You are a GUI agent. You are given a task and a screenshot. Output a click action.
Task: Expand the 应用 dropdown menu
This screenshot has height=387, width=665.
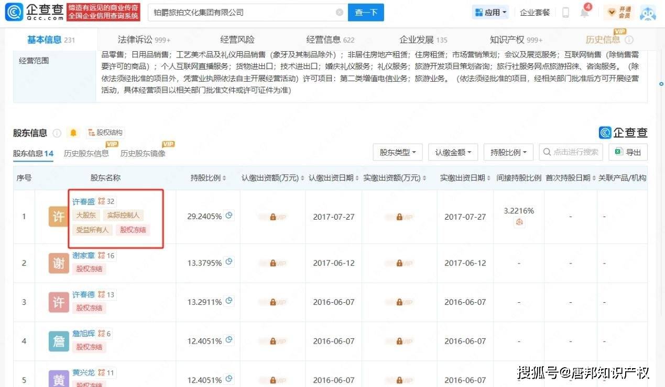(x=491, y=13)
